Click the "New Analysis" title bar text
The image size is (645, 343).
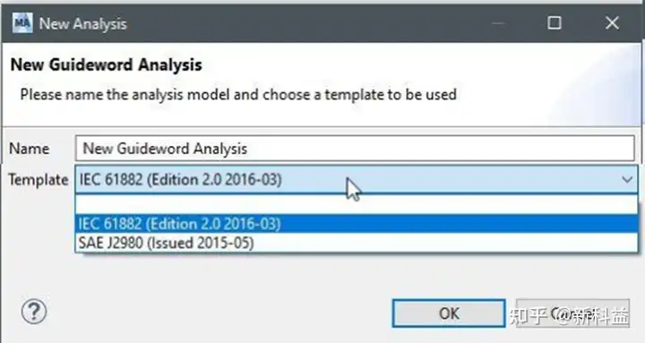coord(82,24)
